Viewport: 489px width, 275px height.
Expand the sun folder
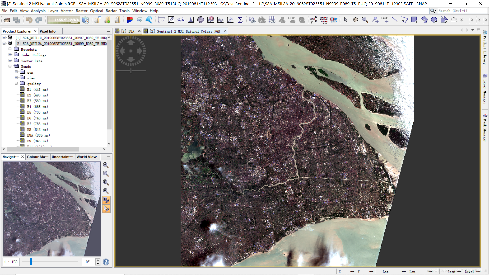(16, 72)
